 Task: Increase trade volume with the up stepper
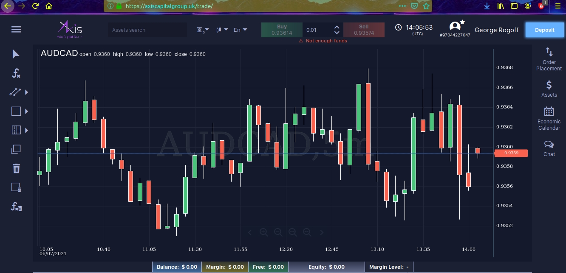(x=337, y=27)
